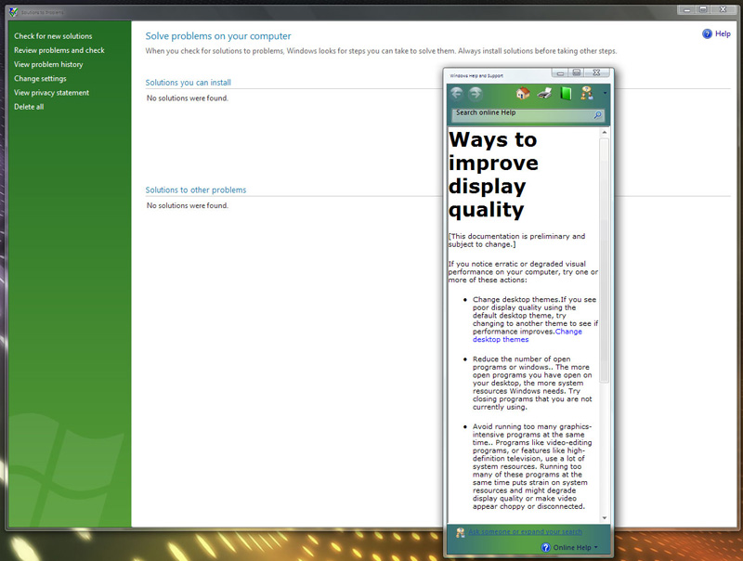Click the Ask someone icon in Help toolbar
Viewport: 743px width, 561px height.
587,93
